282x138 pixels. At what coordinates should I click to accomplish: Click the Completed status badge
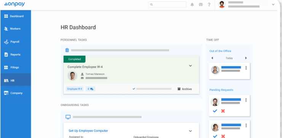click(75, 59)
